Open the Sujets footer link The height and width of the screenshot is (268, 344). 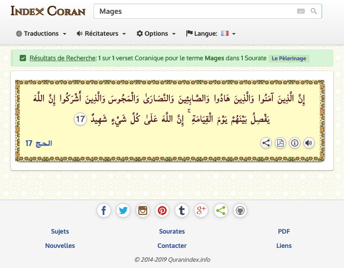tap(60, 231)
